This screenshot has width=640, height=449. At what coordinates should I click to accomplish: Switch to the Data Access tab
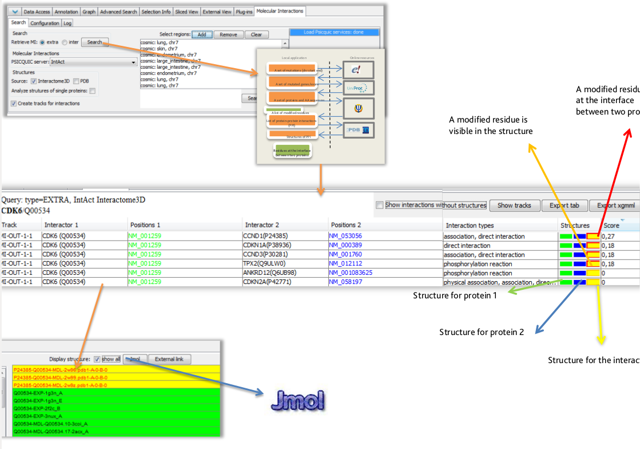(x=37, y=12)
